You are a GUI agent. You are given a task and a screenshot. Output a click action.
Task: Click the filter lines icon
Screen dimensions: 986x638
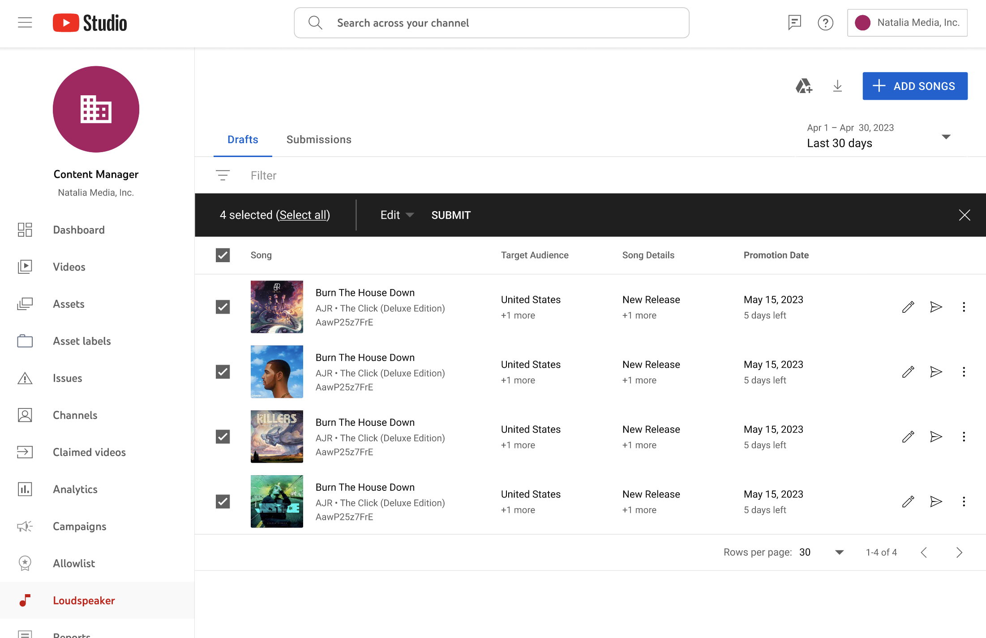point(223,175)
